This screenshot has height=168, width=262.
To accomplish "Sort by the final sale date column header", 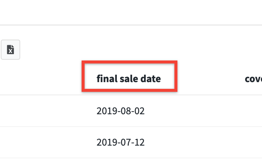I will 128,79.
